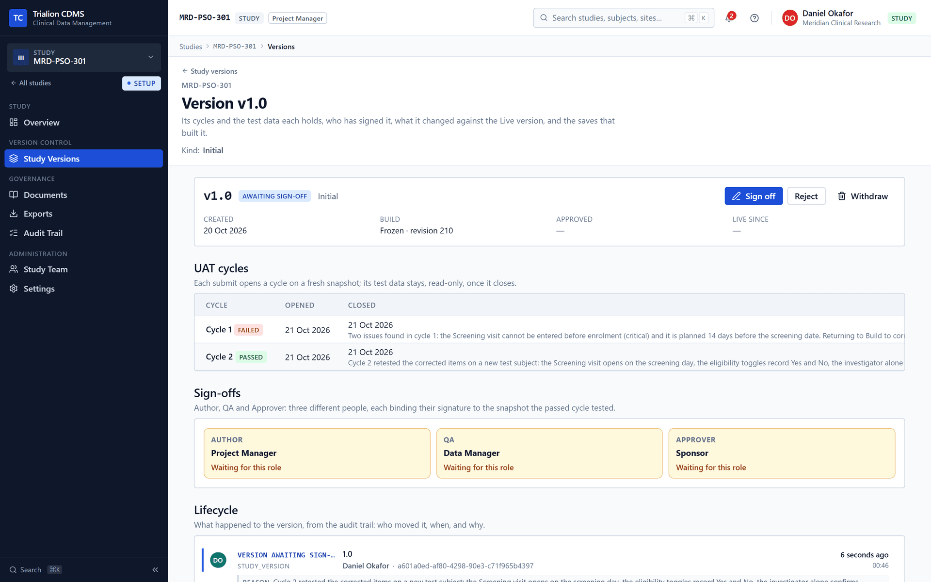This screenshot has width=931, height=582.
Task: Select the Cycle 1 FAILED row
Action: (x=549, y=330)
